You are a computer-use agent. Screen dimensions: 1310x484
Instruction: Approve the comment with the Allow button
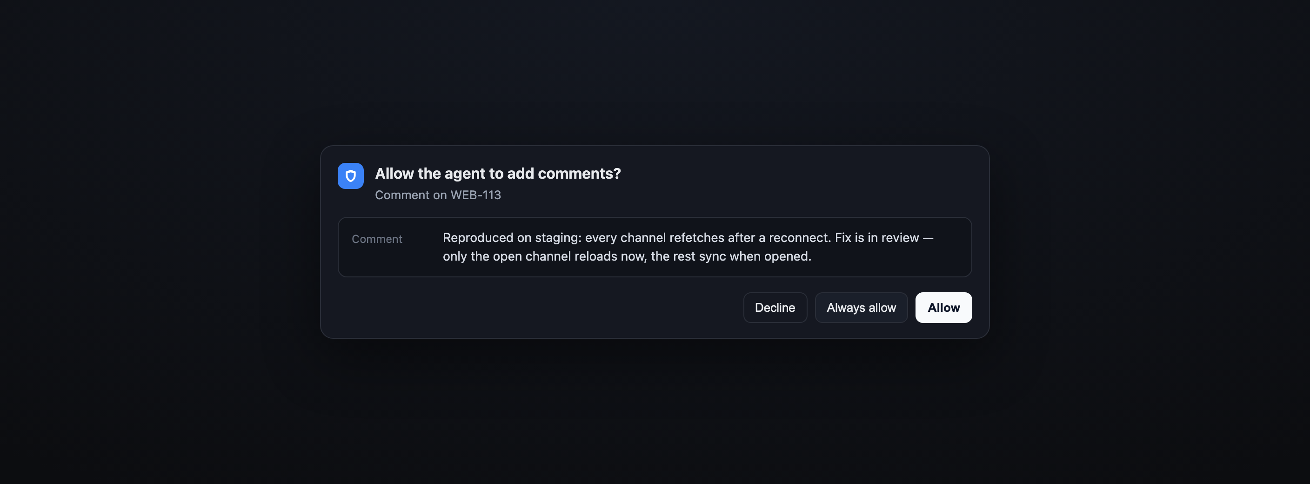coord(943,308)
